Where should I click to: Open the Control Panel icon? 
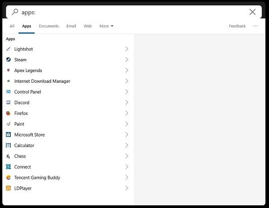[8, 92]
